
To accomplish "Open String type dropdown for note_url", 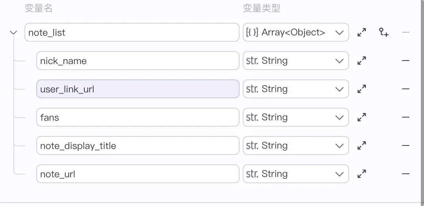I will click(296, 174).
